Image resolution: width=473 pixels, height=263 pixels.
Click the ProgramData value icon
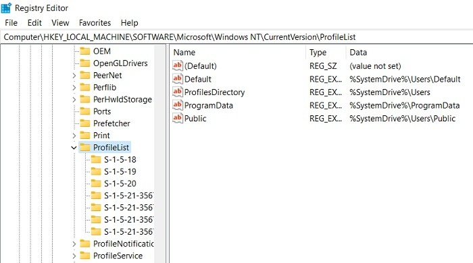177,105
